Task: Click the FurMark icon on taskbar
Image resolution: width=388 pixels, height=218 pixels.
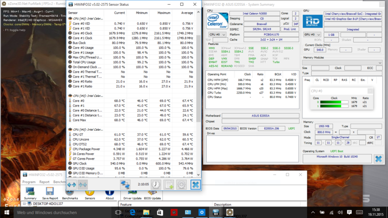Action: pyautogui.click(x=229, y=212)
